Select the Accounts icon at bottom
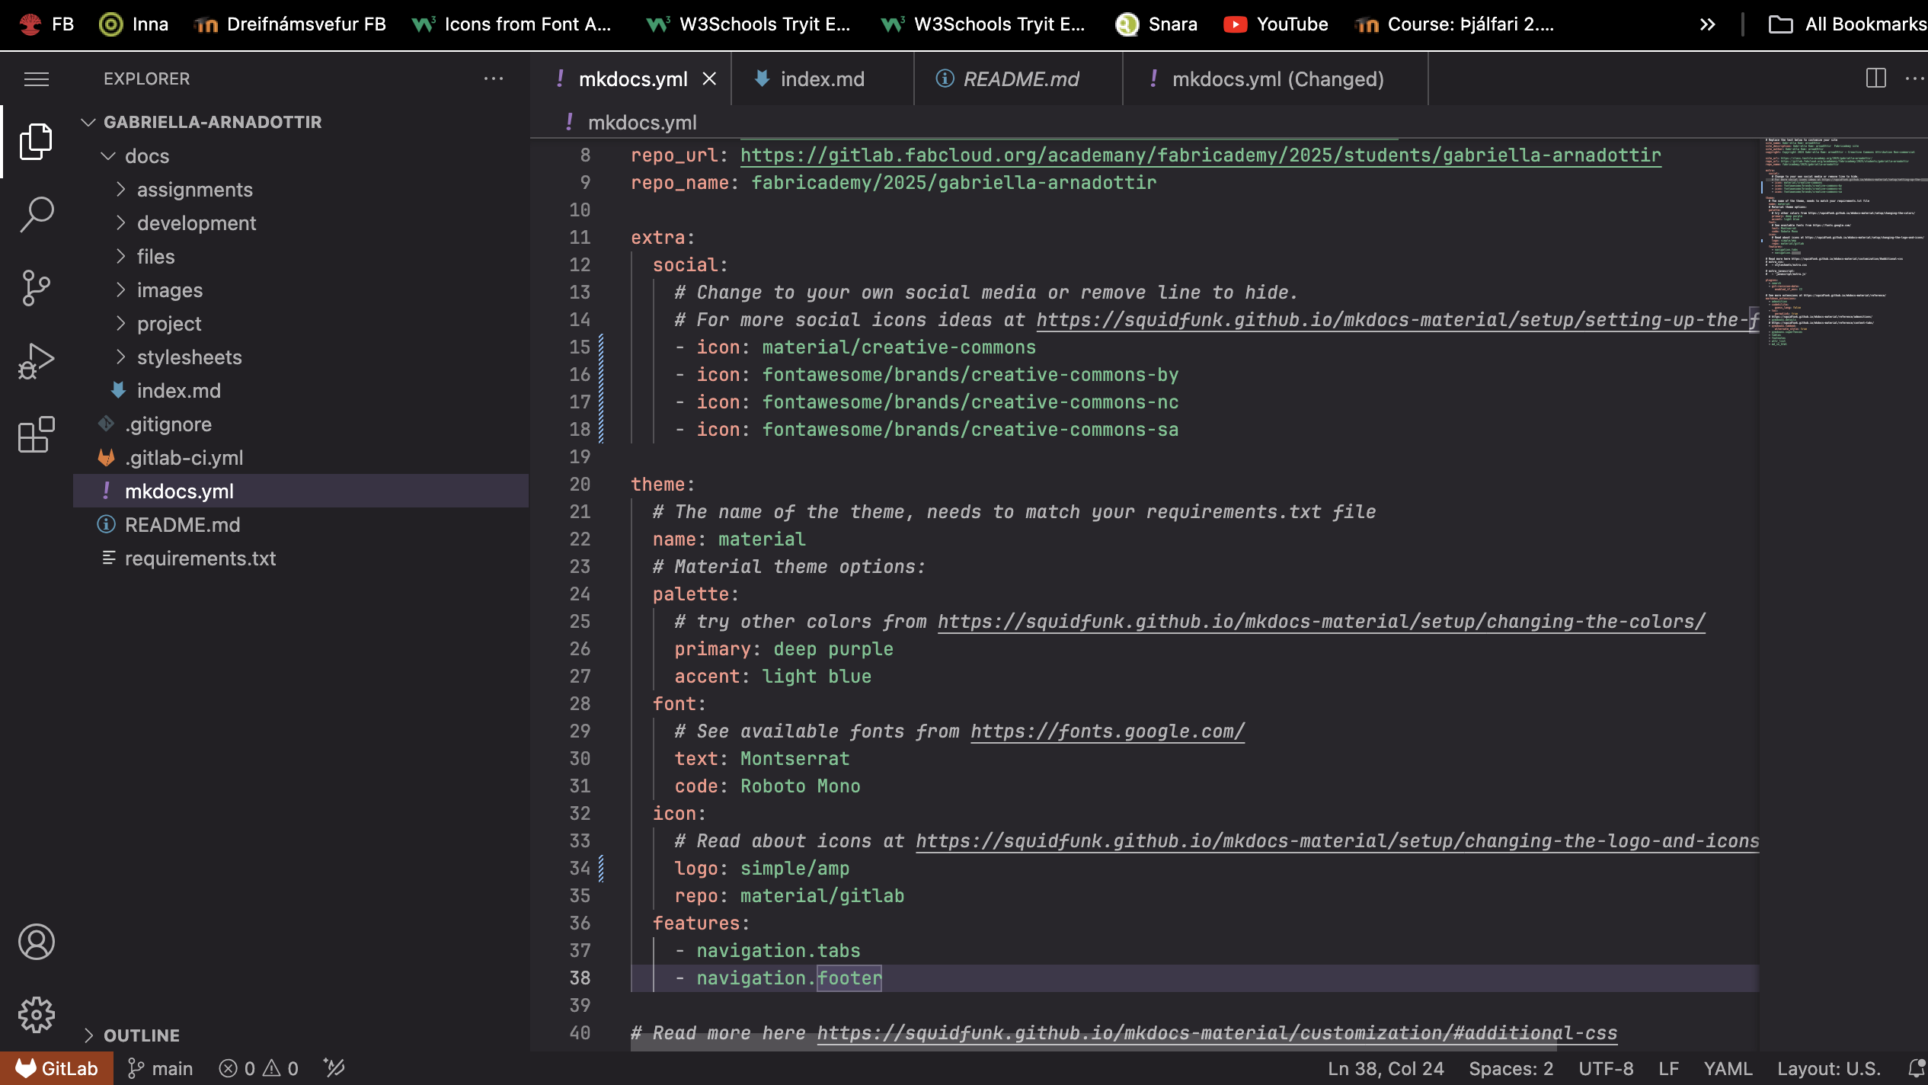 tap(36, 942)
